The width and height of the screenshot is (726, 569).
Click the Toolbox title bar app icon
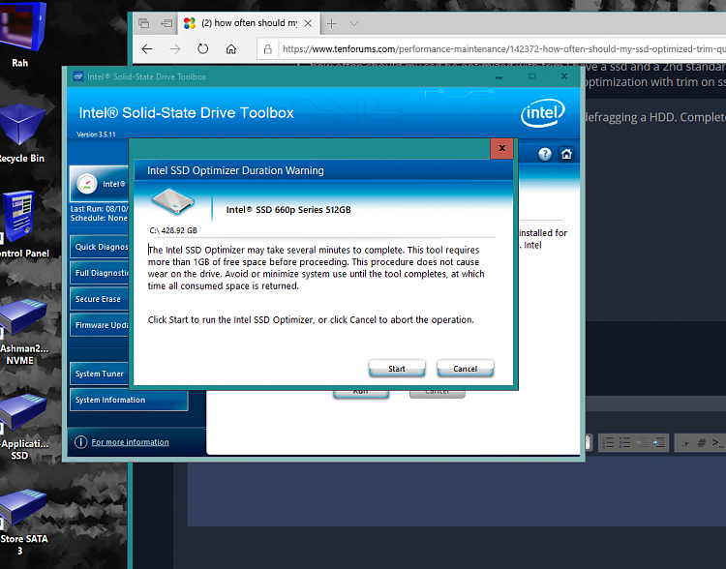pyautogui.click(x=77, y=76)
